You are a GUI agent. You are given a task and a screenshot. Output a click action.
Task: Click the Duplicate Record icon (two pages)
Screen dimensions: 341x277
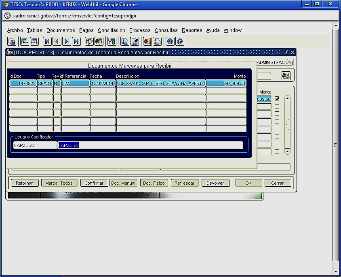125,41
